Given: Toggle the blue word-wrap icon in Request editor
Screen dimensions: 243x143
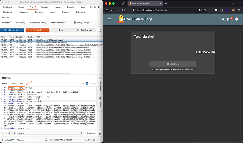Looking at the screenshot, I should 87,83.
